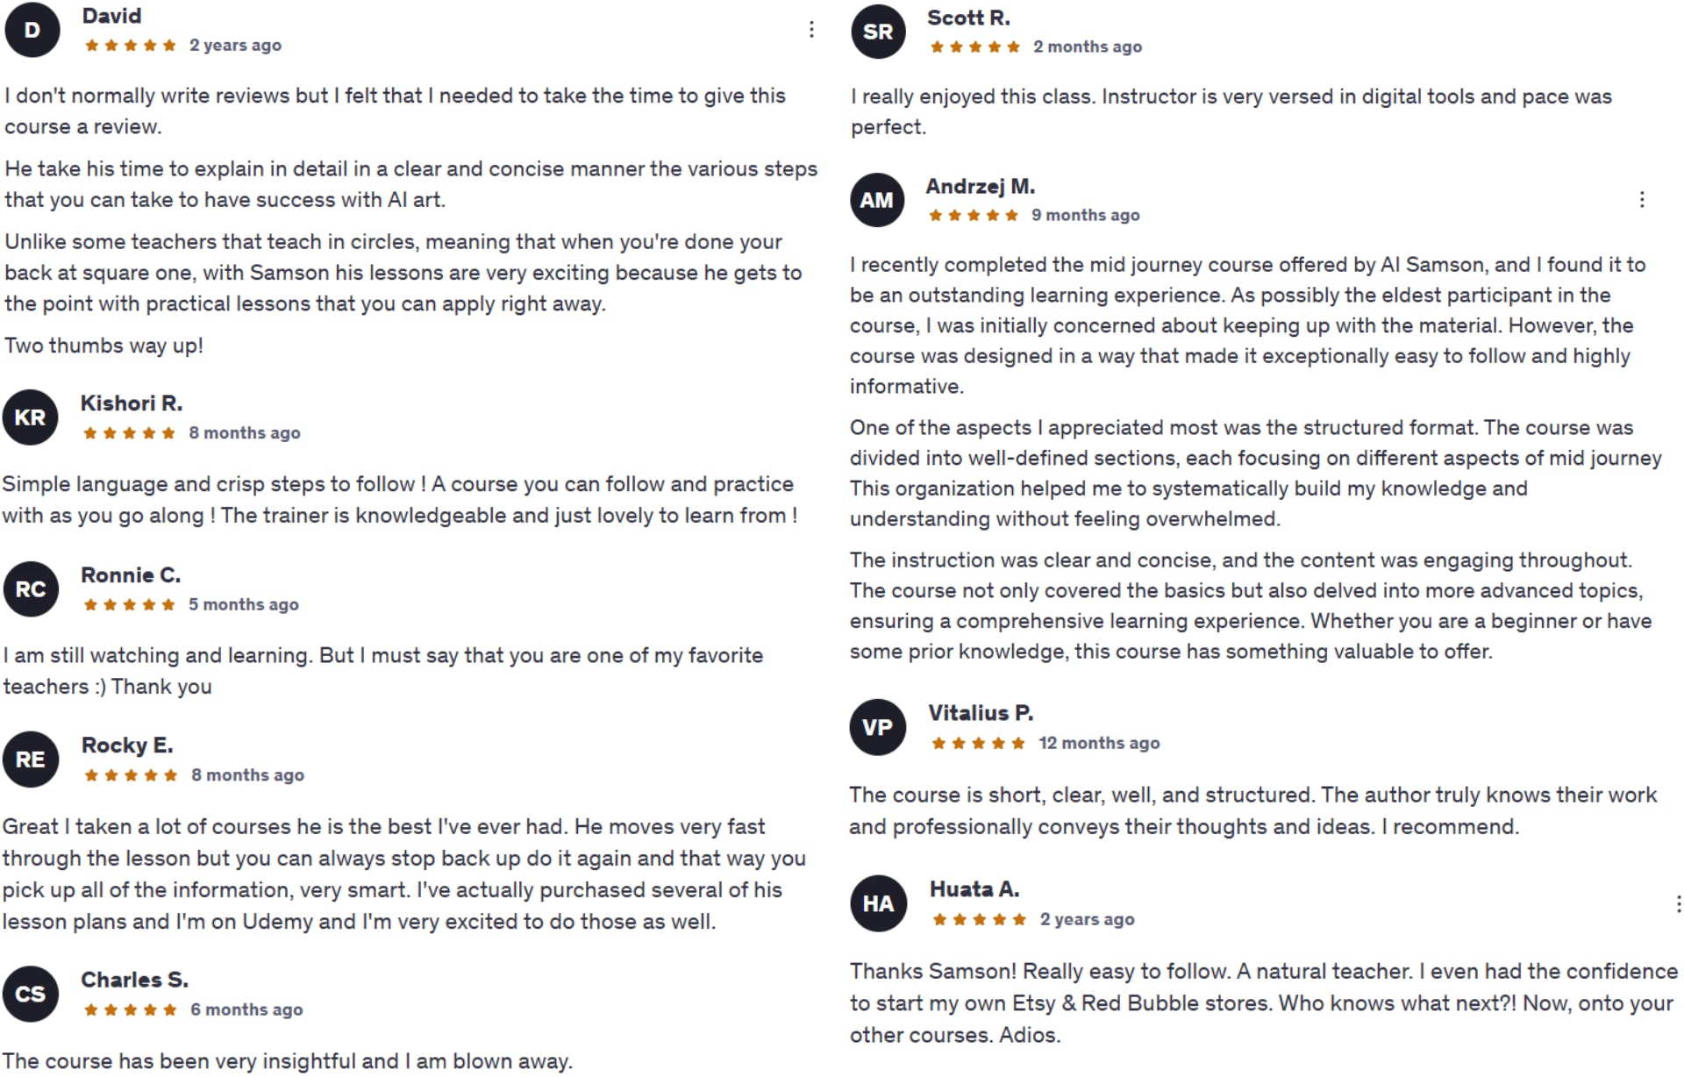Viewport: 1684px width, 1077px height.
Task: Open the options menu on Andrzej M.'s review
Action: click(1641, 200)
